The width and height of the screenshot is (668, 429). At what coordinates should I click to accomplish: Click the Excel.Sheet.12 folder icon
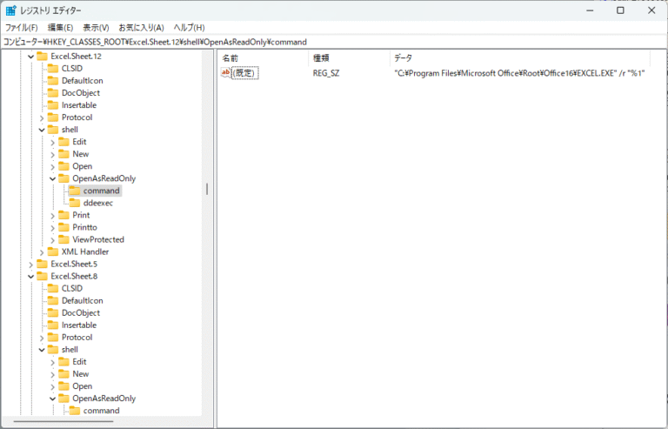[42, 57]
